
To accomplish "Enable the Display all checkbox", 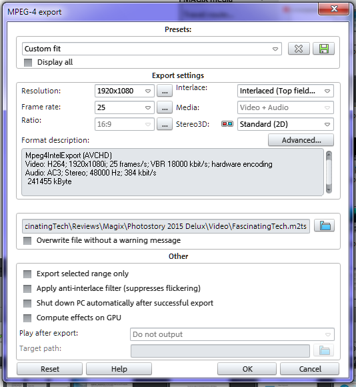I will pyautogui.click(x=28, y=63).
